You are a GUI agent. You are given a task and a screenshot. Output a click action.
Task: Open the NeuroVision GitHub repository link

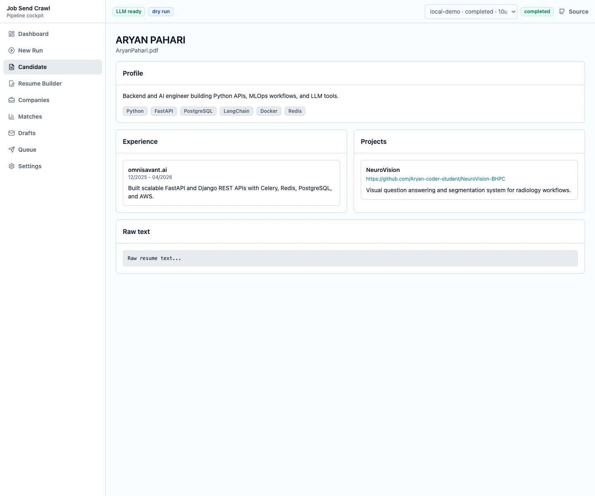pos(436,179)
